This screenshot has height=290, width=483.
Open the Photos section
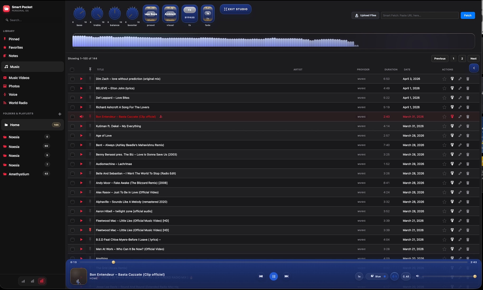(x=14, y=86)
